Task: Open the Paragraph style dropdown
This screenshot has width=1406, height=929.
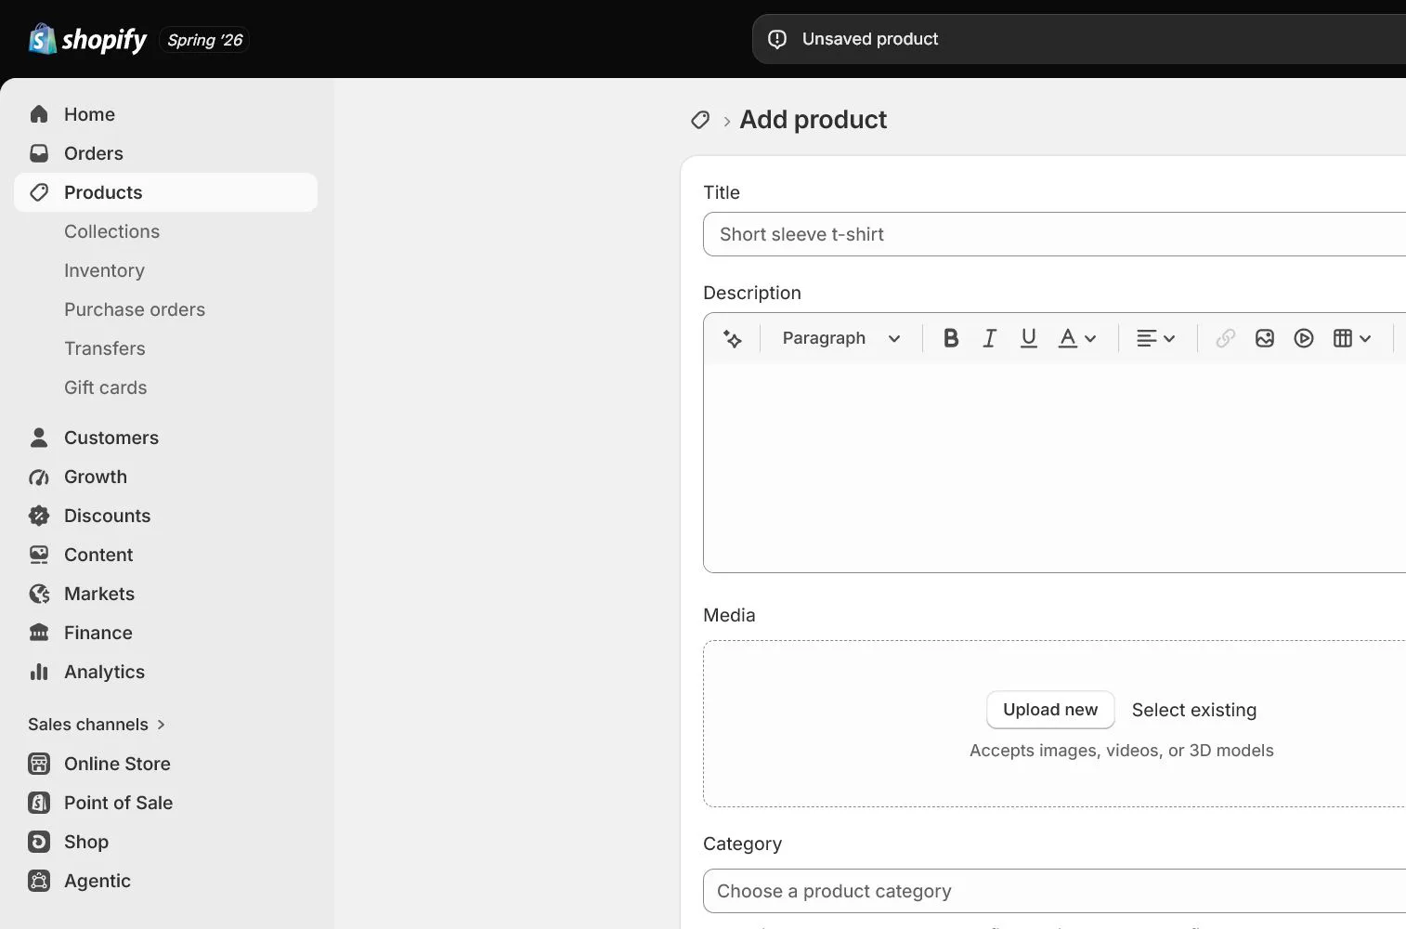Action: point(841,338)
